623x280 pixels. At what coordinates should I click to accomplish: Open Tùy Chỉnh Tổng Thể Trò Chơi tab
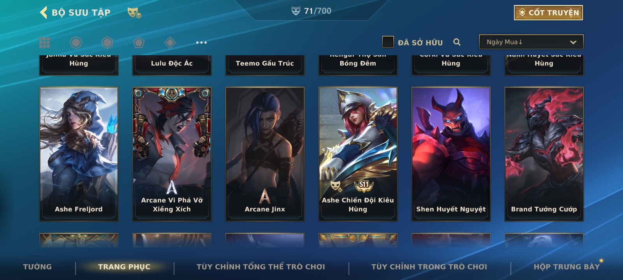[261, 267]
